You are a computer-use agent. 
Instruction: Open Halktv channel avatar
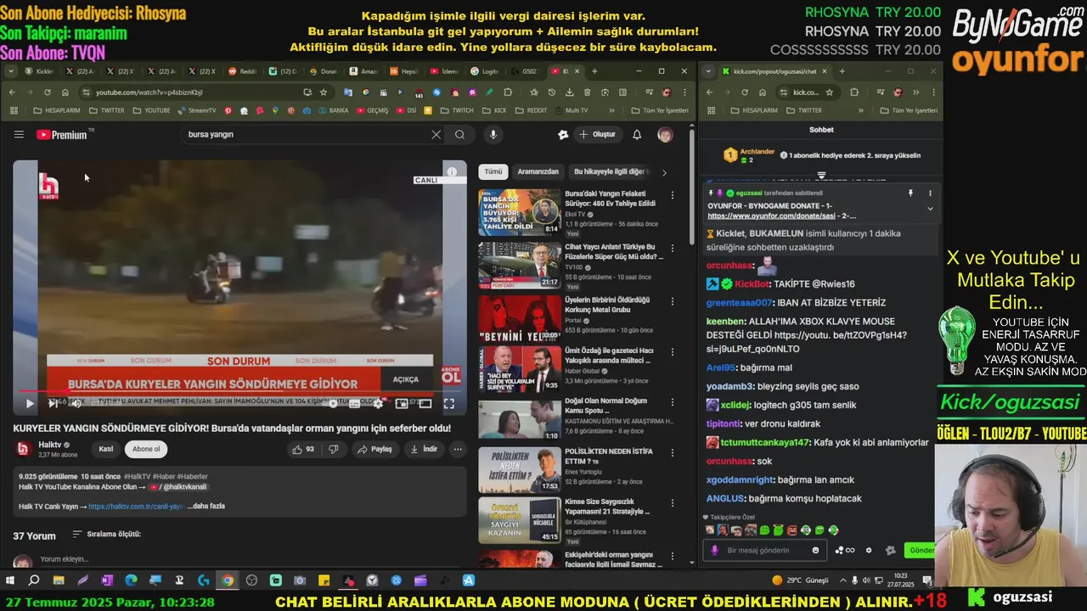tap(23, 449)
